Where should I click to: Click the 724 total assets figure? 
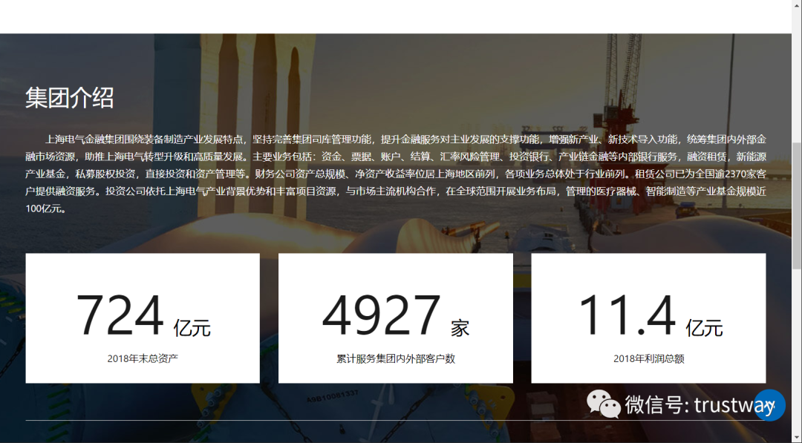pos(120,315)
